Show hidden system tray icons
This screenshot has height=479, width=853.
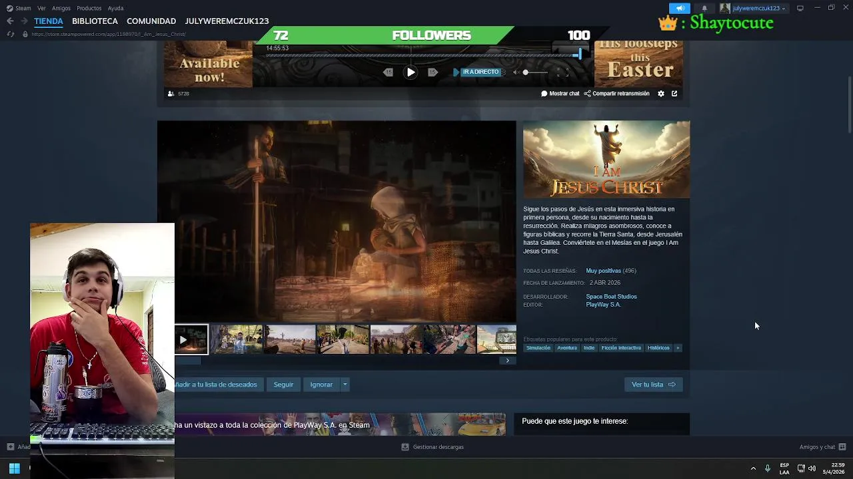click(x=753, y=468)
